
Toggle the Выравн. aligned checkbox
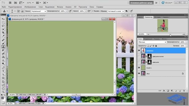93,11
